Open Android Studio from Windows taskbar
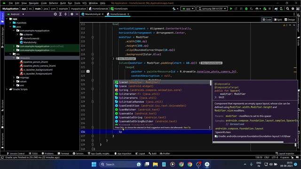The height and width of the screenshot is (169, 301). 207,164
